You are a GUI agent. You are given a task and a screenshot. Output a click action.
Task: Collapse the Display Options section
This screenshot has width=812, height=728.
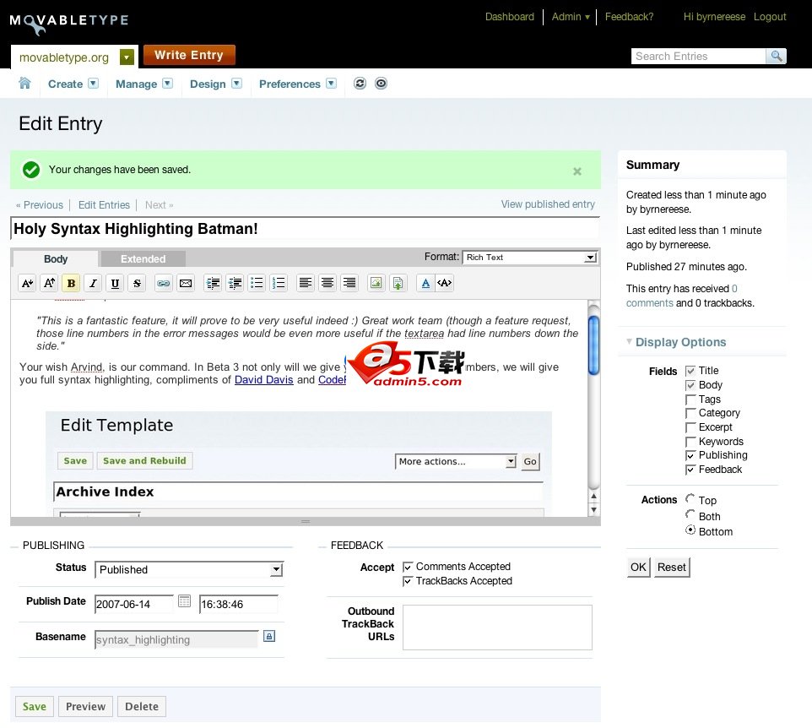pyautogui.click(x=676, y=342)
